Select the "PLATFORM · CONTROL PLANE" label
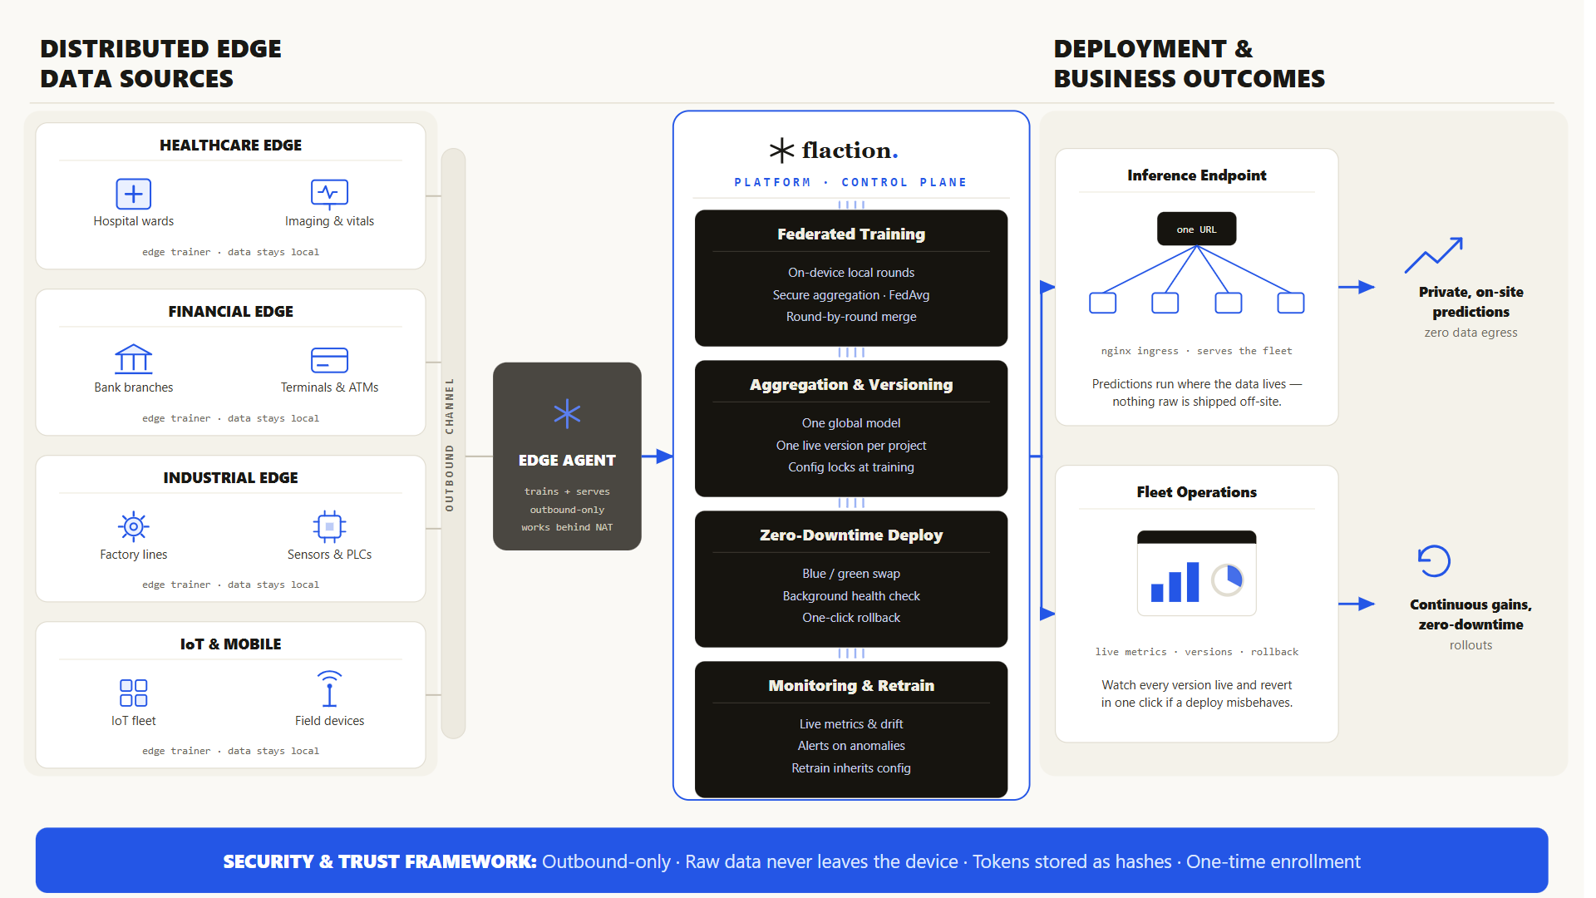 [850, 182]
